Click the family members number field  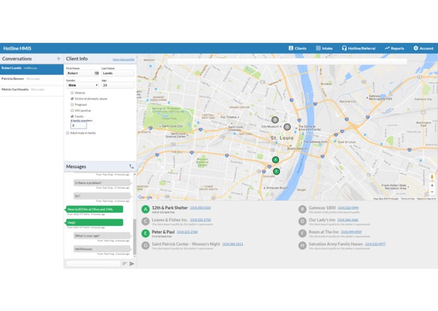click(x=79, y=125)
